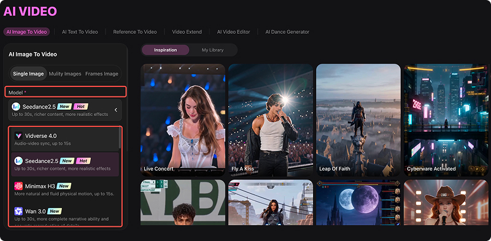Image resolution: width=491 pixels, height=241 pixels.
Task: Switch to Mulity Images mode
Action: click(x=65, y=74)
